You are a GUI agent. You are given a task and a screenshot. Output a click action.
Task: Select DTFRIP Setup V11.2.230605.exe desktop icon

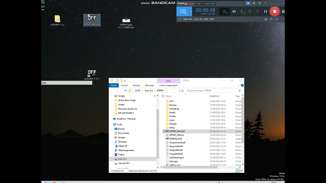click(x=126, y=22)
